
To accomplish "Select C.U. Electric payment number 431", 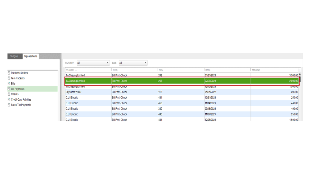I will pyautogui.click(x=182, y=98).
